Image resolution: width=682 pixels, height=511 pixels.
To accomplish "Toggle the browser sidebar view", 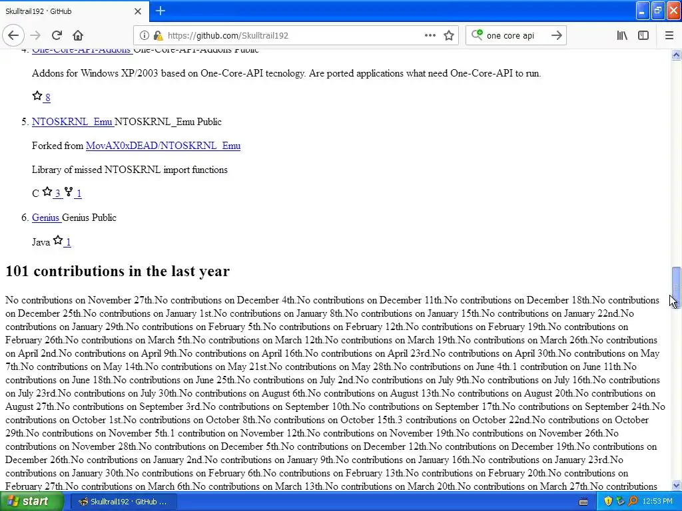I will point(643,36).
